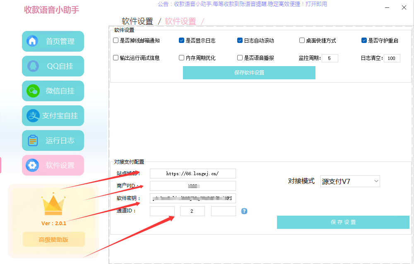Enable 桌面快捷方式 desktop shortcut
Screen dimensions: 414x264
(302, 40)
